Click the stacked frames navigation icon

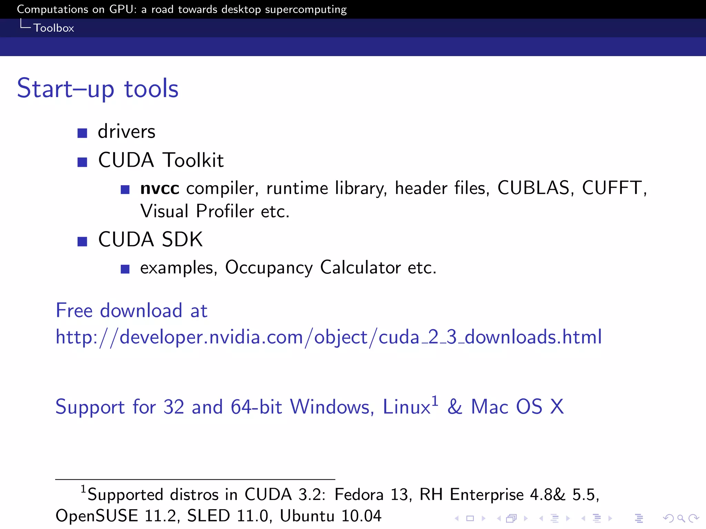click(x=512, y=518)
